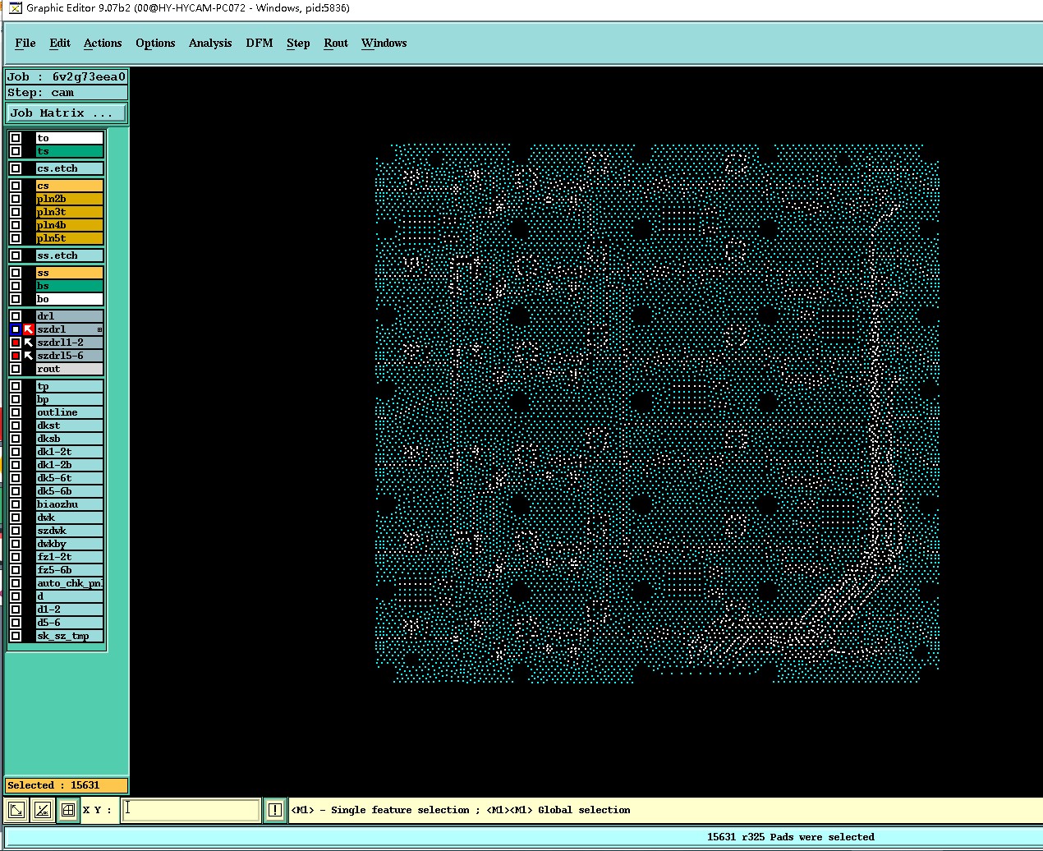
Task: Toggle display checkbox for layer ss.etch
Action: click(x=16, y=255)
